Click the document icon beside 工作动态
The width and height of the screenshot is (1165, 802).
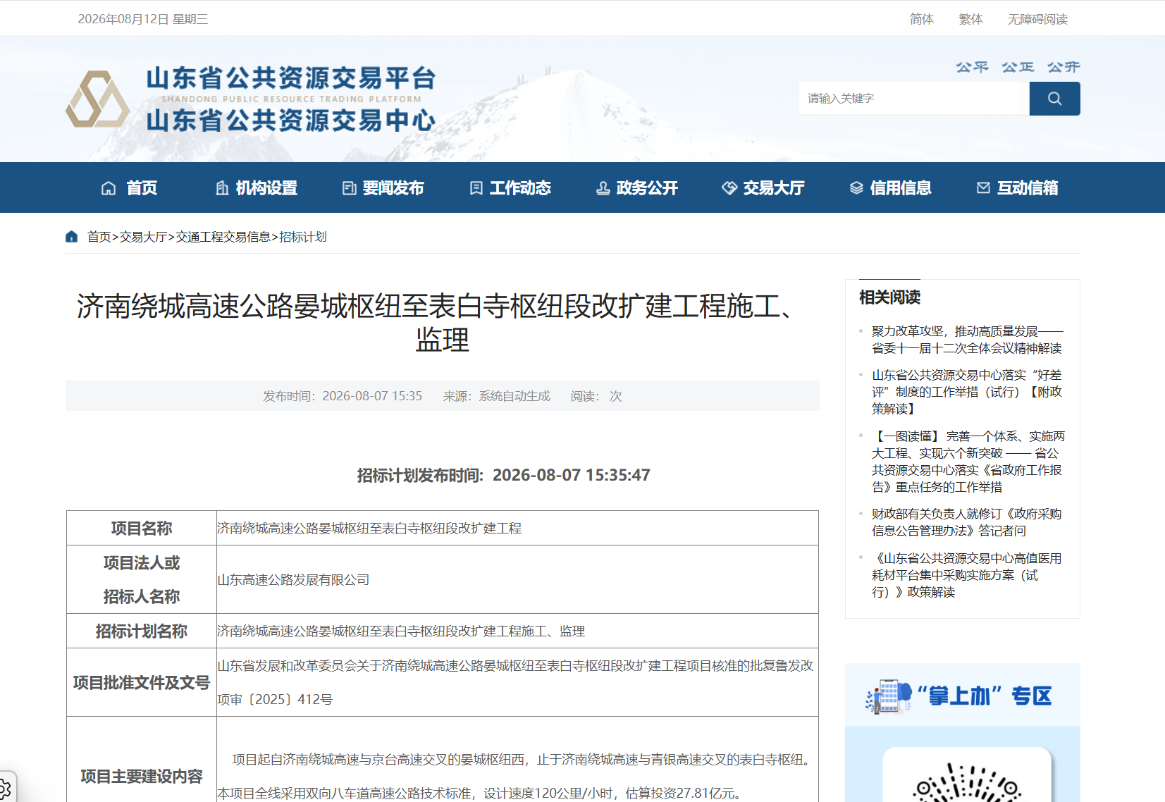pyautogui.click(x=476, y=188)
